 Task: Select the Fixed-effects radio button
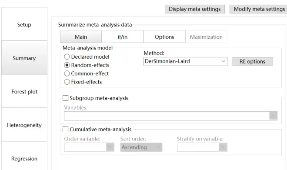click(67, 82)
